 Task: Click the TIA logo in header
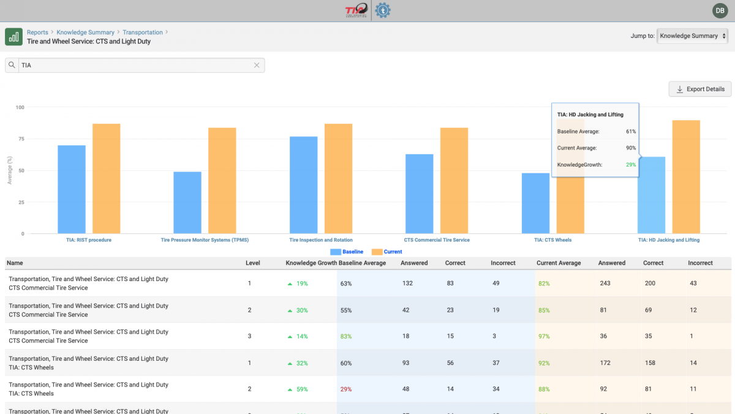356,10
